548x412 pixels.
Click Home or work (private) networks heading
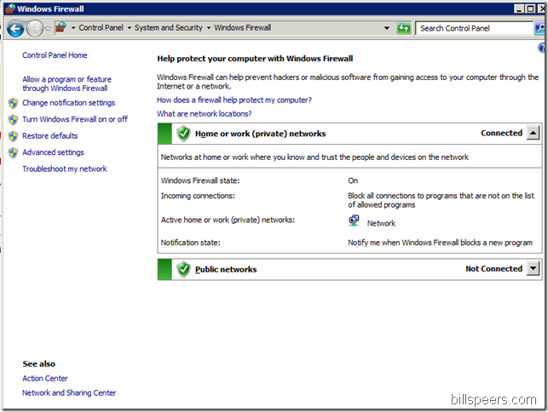click(x=261, y=134)
